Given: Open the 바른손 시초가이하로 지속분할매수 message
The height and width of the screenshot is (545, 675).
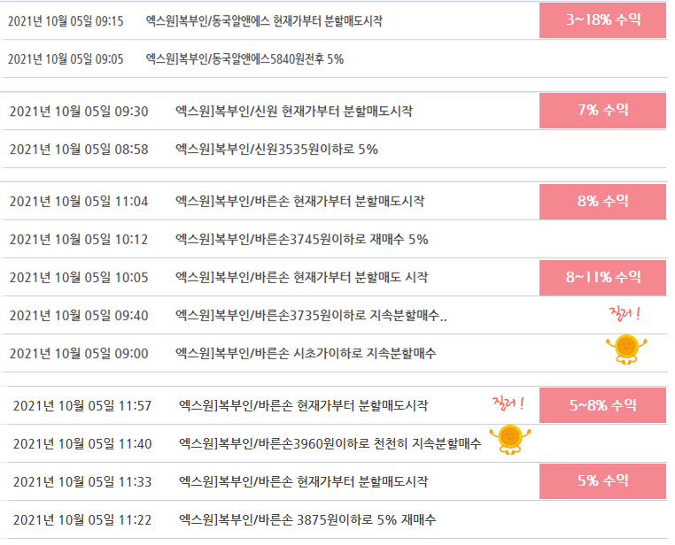Looking at the screenshot, I should click(306, 353).
